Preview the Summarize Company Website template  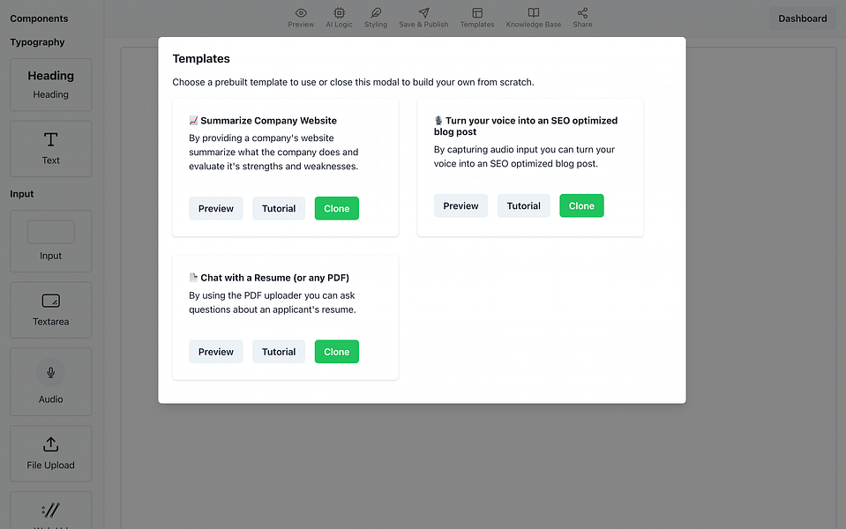tap(215, 208)
